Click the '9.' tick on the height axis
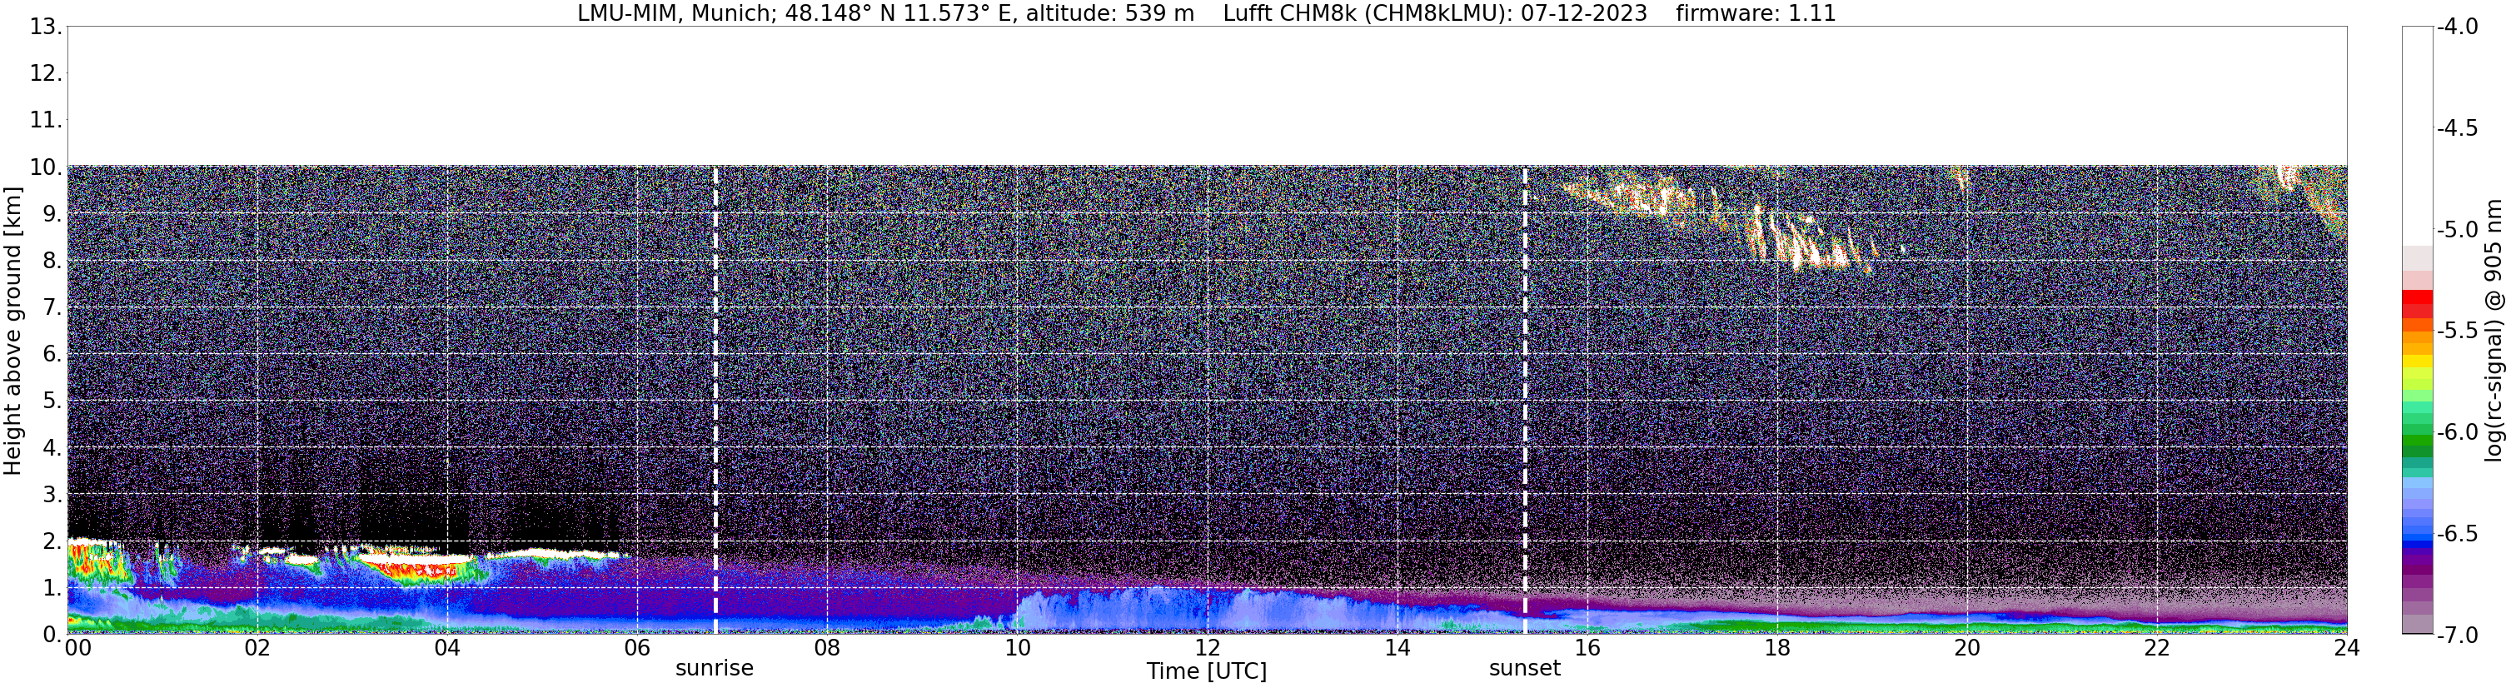 pyautogui.click(x=52, y=213)
